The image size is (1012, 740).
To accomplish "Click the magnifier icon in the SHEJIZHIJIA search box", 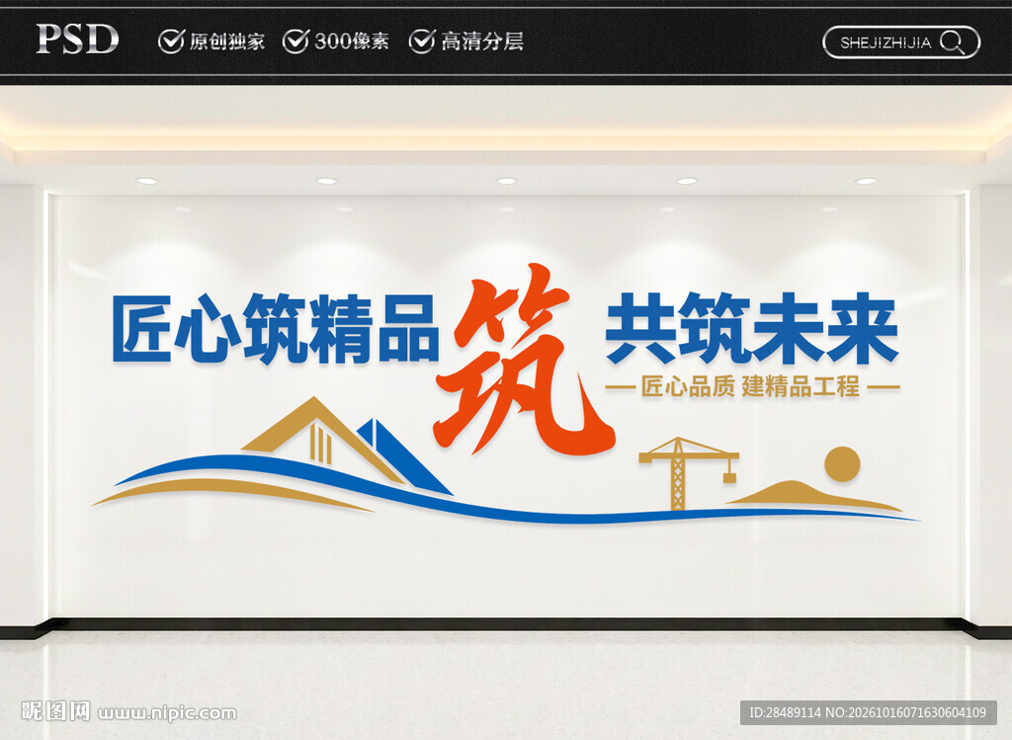I will [x=952, y=42].
